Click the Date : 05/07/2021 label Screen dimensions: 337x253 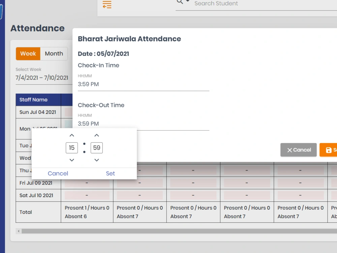103,54
